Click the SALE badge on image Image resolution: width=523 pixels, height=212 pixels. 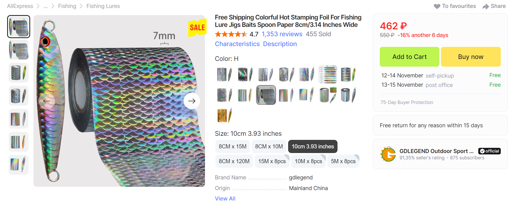coord(197,27)
